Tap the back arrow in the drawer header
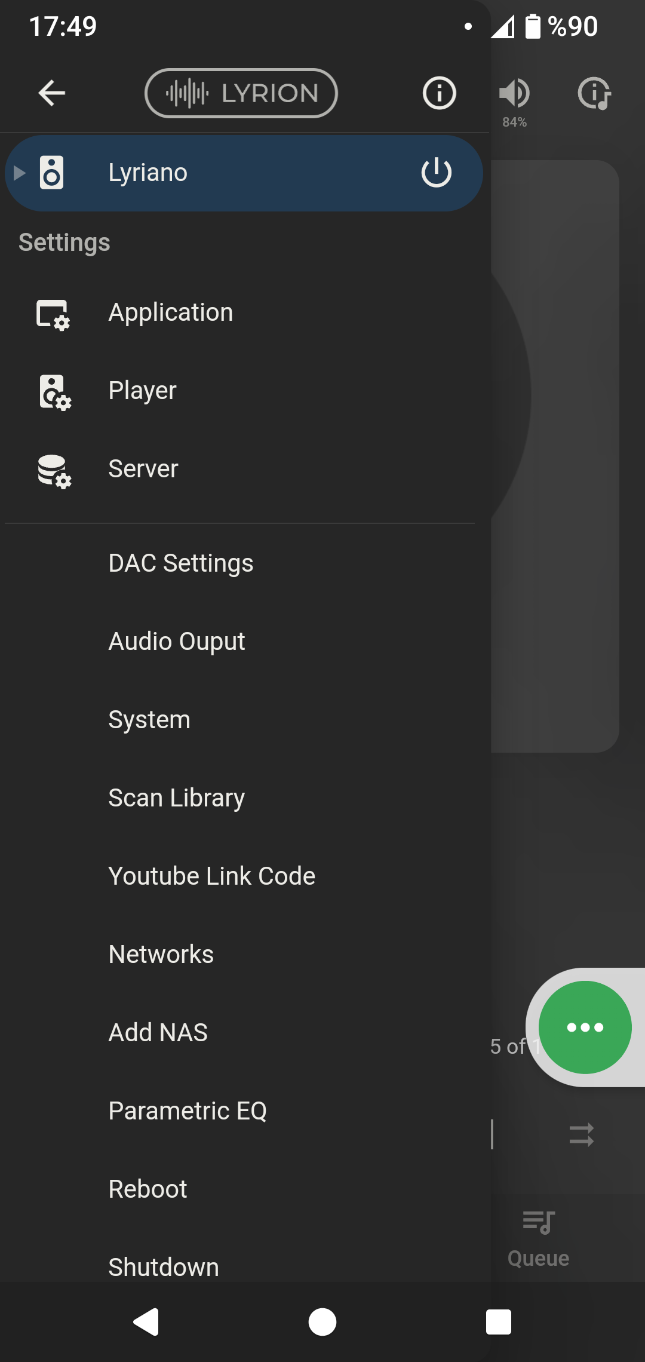The height and width of the screenshot is (1362, 645). pyautogui.click(x=52, y=93)
